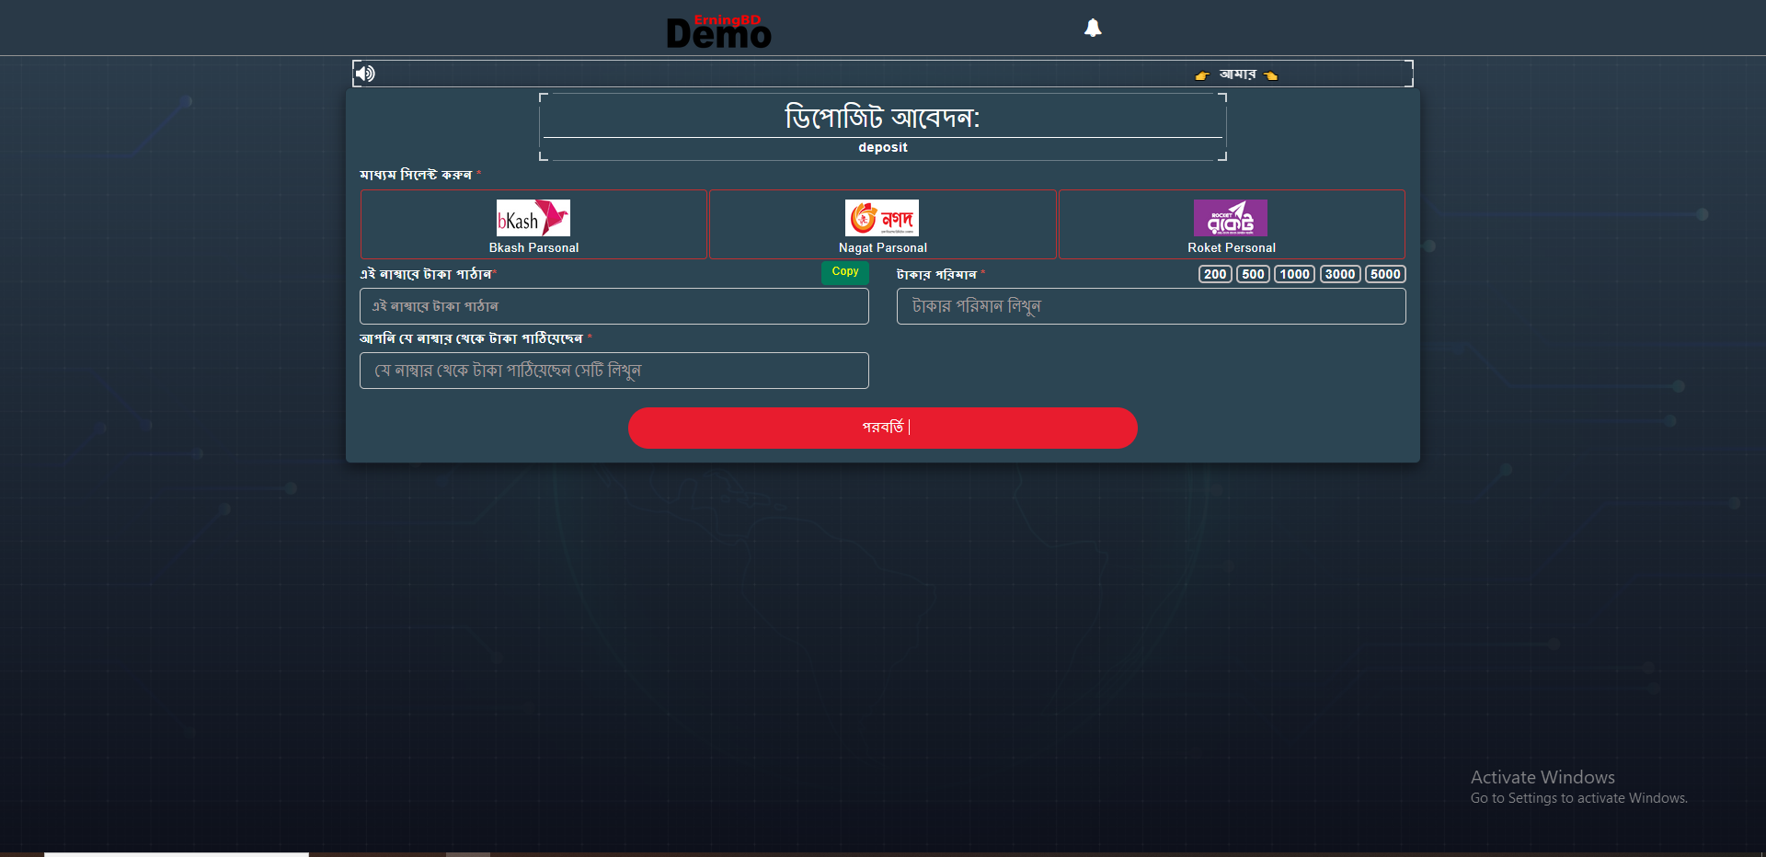Focus the amount (টাকার পরিমান) input field
Screen dimensions: 1766x857
tap(1151, 306)
